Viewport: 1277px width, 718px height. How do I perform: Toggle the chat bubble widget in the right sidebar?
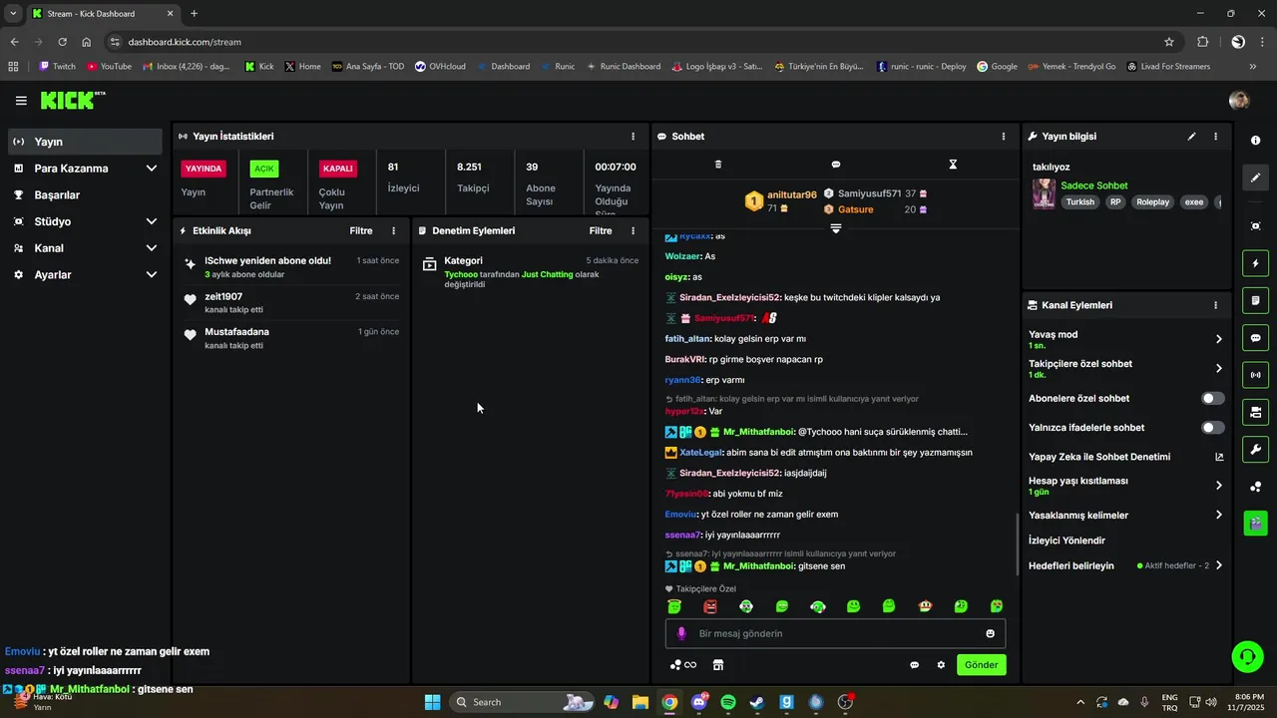[1255, 338]
